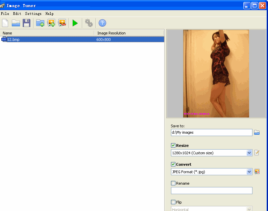The height and width of the screenshot is (211, 268).
Task: Click Image Tuner title bar app icon
Action: [2, 5]
